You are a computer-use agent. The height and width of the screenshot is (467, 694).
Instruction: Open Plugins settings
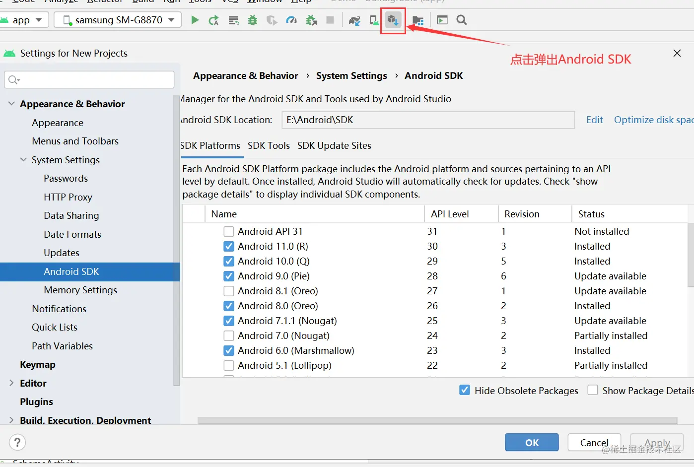36,401
